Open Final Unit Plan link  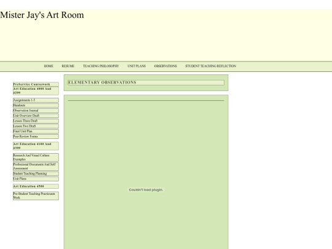click(x=36, y=132)
